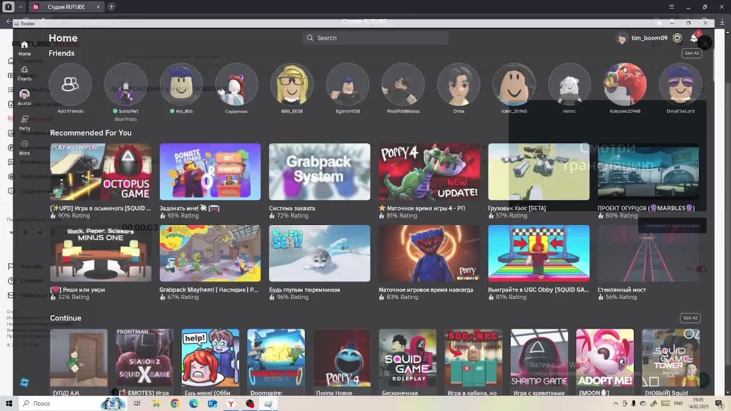Open Google Chrome from the taskbar
Screen dimensions: 731x411
click(175, 404)
